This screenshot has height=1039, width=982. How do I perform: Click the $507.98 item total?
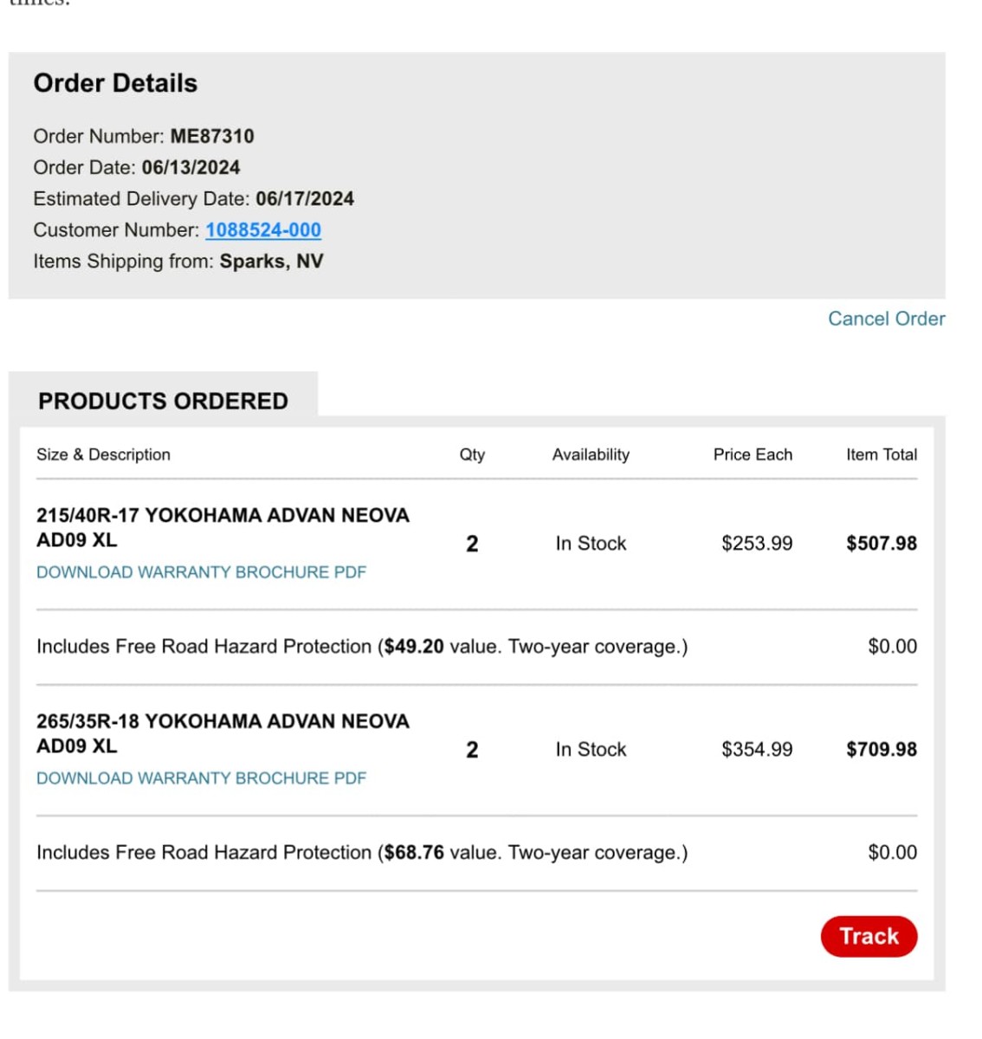tap(881, 544)
